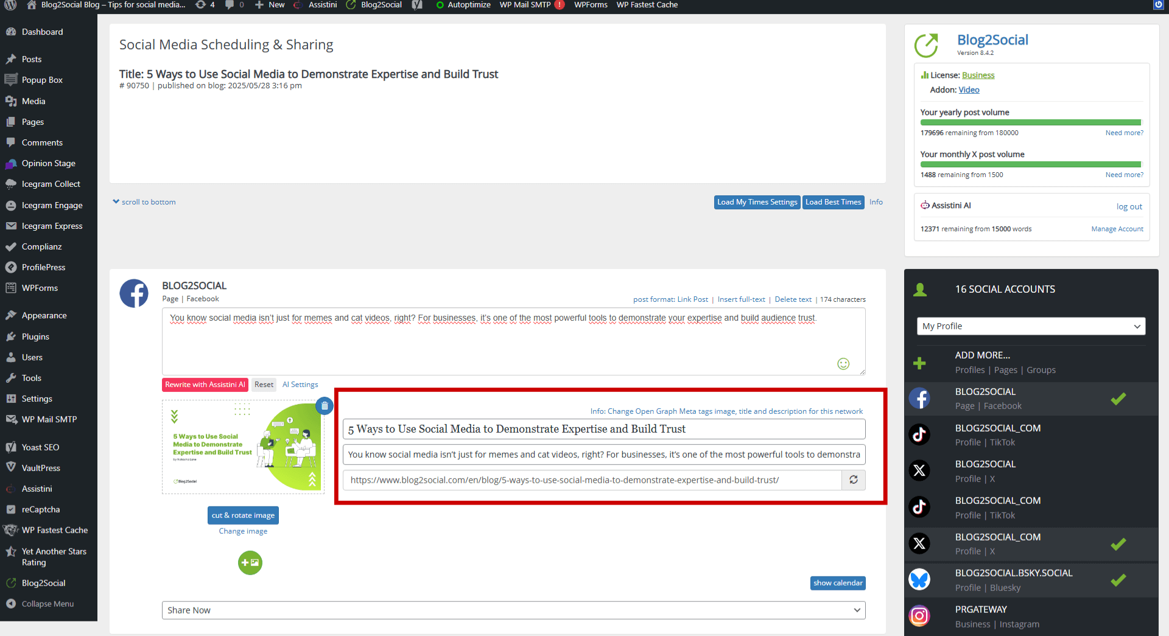This screenshot has width=1169, height=636.
Task: Click the yearly post volume progress bar
Action: tap(1031, 122)
